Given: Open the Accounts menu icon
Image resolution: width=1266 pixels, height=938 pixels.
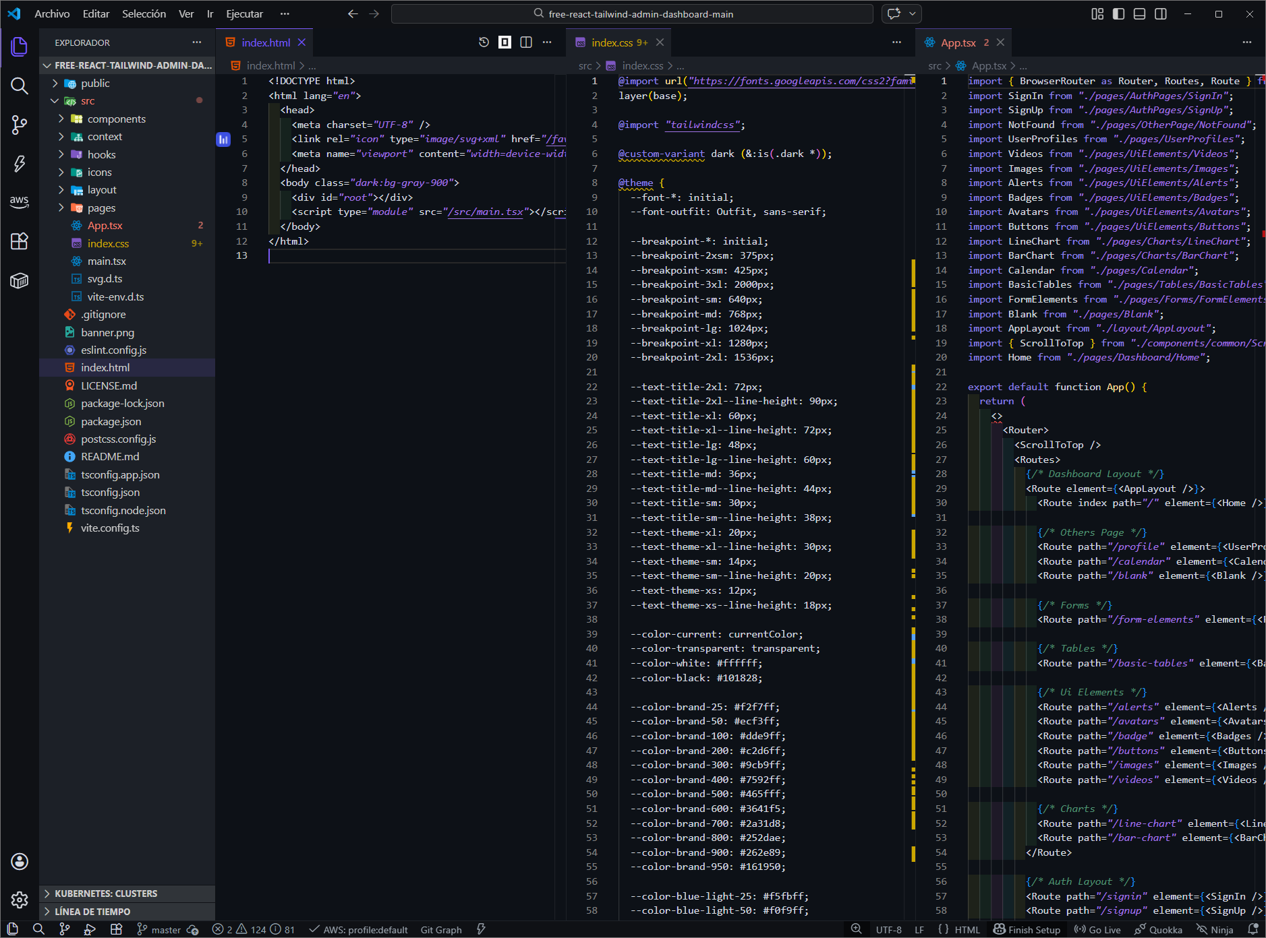Looking at the screenshot, I should pos(20,861).
